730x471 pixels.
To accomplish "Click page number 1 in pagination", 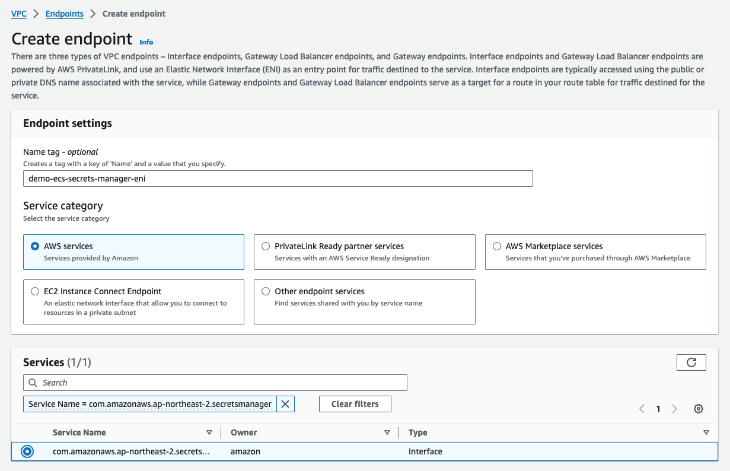I will tap(658, 409).
